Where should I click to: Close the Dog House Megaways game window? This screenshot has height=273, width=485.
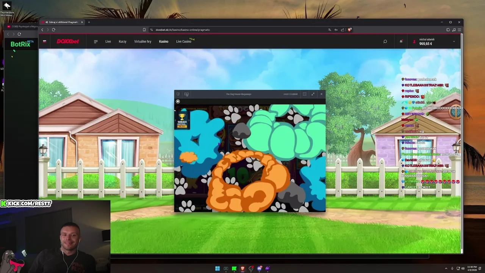tap(321, 94)
